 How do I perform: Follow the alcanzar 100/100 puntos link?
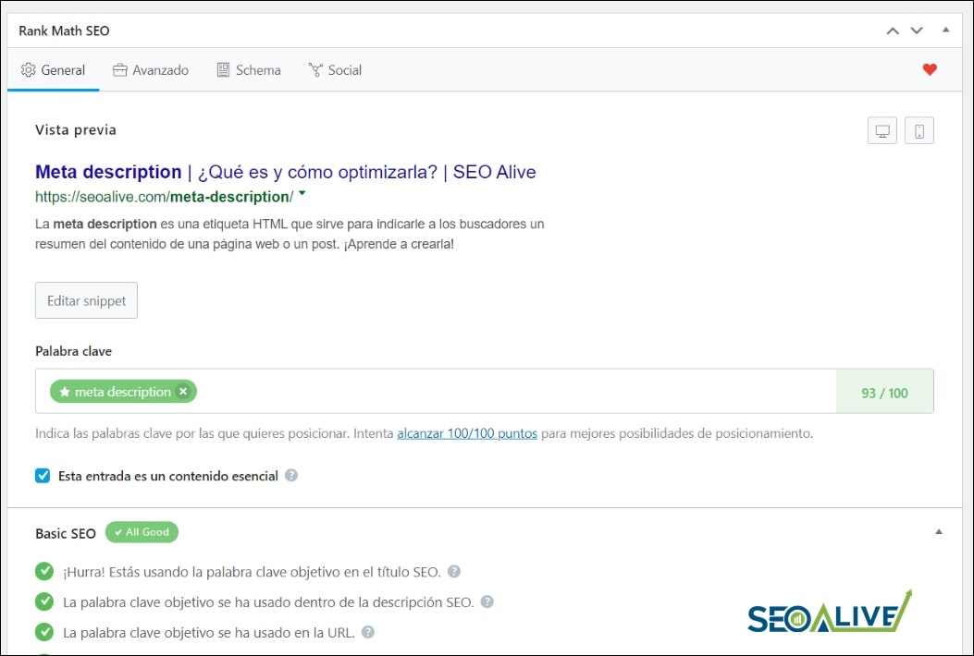tap(467, 432)
